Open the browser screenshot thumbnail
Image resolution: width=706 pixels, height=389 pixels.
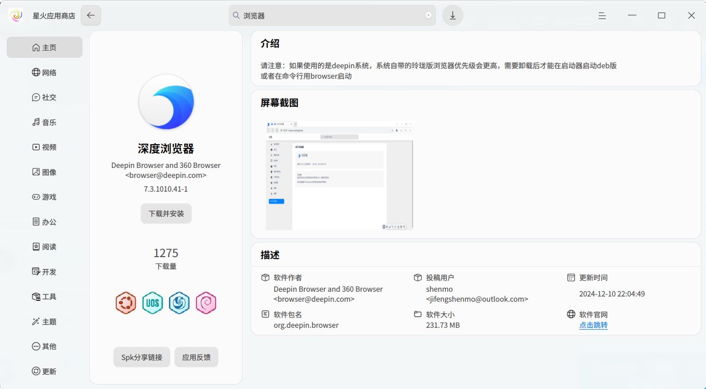pos(339,175)
